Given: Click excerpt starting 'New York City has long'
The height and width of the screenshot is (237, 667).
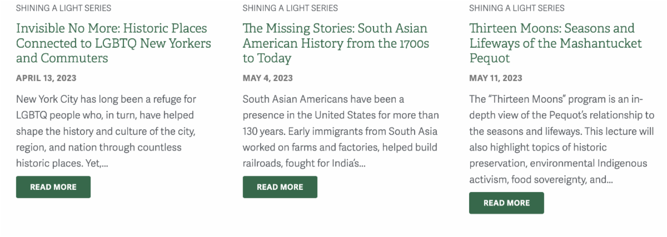Looking at the screenshot, I should pos(106,99).
